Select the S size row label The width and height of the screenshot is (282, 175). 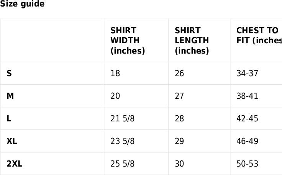coord(9,74)
